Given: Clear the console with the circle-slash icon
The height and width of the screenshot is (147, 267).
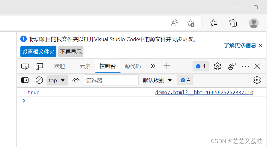Looking at the screenshot, I should point(39,80).
